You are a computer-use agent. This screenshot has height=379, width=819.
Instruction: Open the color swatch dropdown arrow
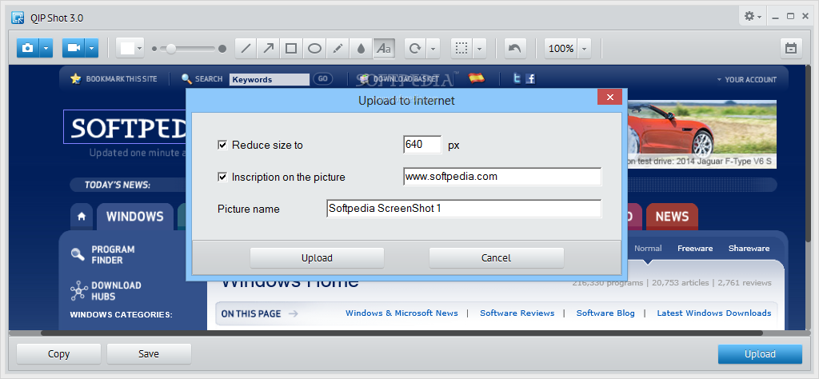pyautogui.click(x=139, y=48)
